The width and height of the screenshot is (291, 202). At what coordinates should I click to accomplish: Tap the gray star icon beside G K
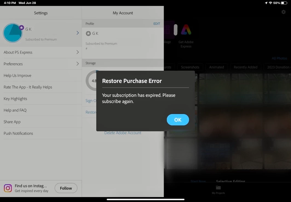[x=88, y=33]
